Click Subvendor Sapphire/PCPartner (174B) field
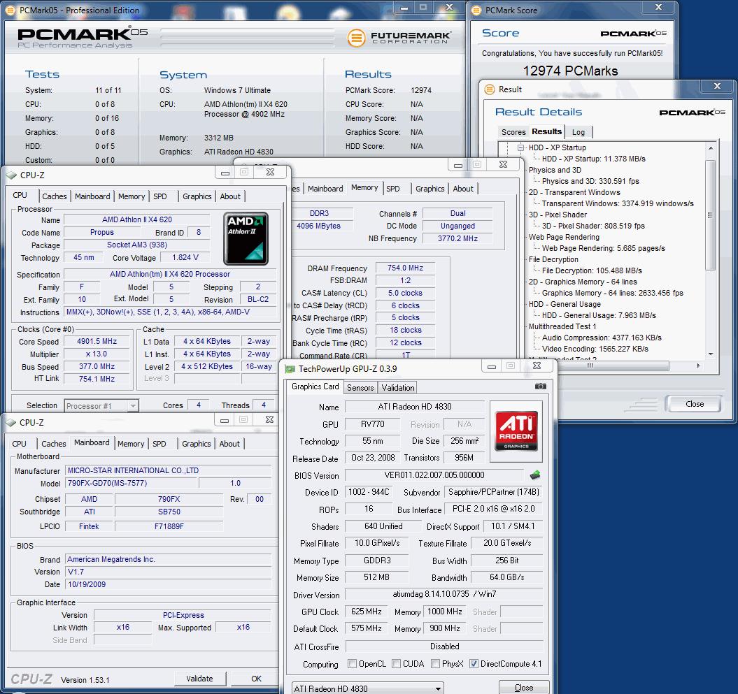 (x=494, y=492)
